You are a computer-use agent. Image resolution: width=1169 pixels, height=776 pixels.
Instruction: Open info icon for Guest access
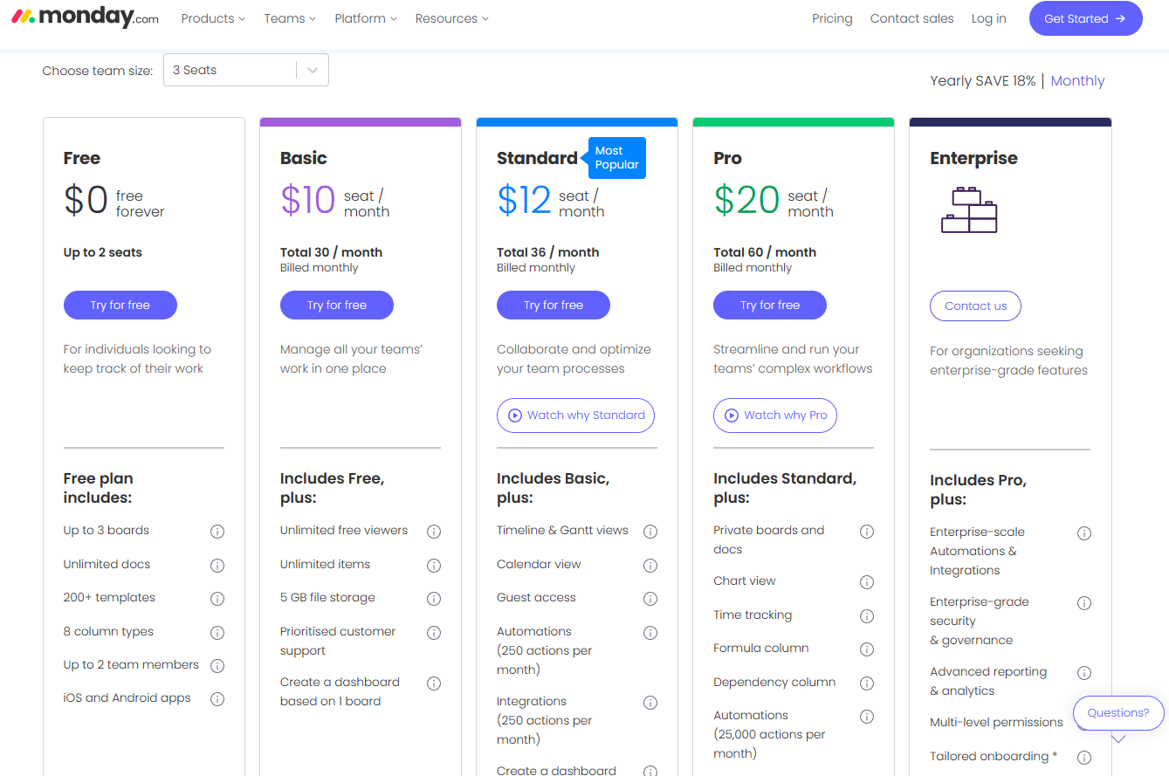(650, 599)
